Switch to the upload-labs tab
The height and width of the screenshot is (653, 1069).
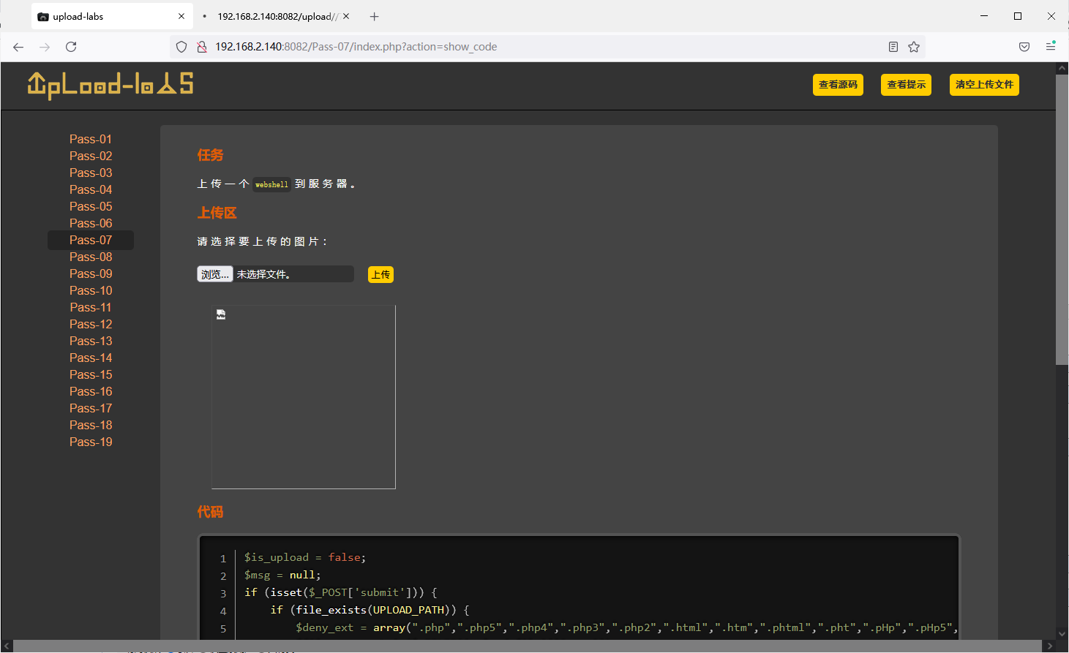click(112, 16)
